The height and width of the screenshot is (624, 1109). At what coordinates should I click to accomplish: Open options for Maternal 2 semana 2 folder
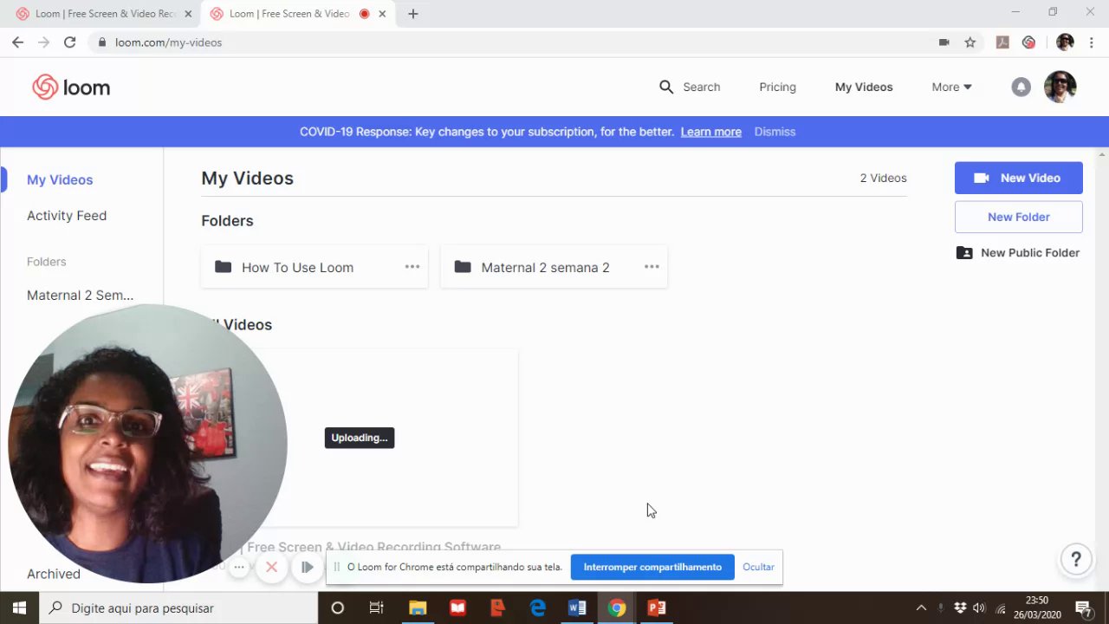652,267
